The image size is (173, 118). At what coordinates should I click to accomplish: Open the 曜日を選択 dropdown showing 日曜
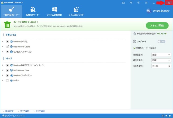(161, 60)
